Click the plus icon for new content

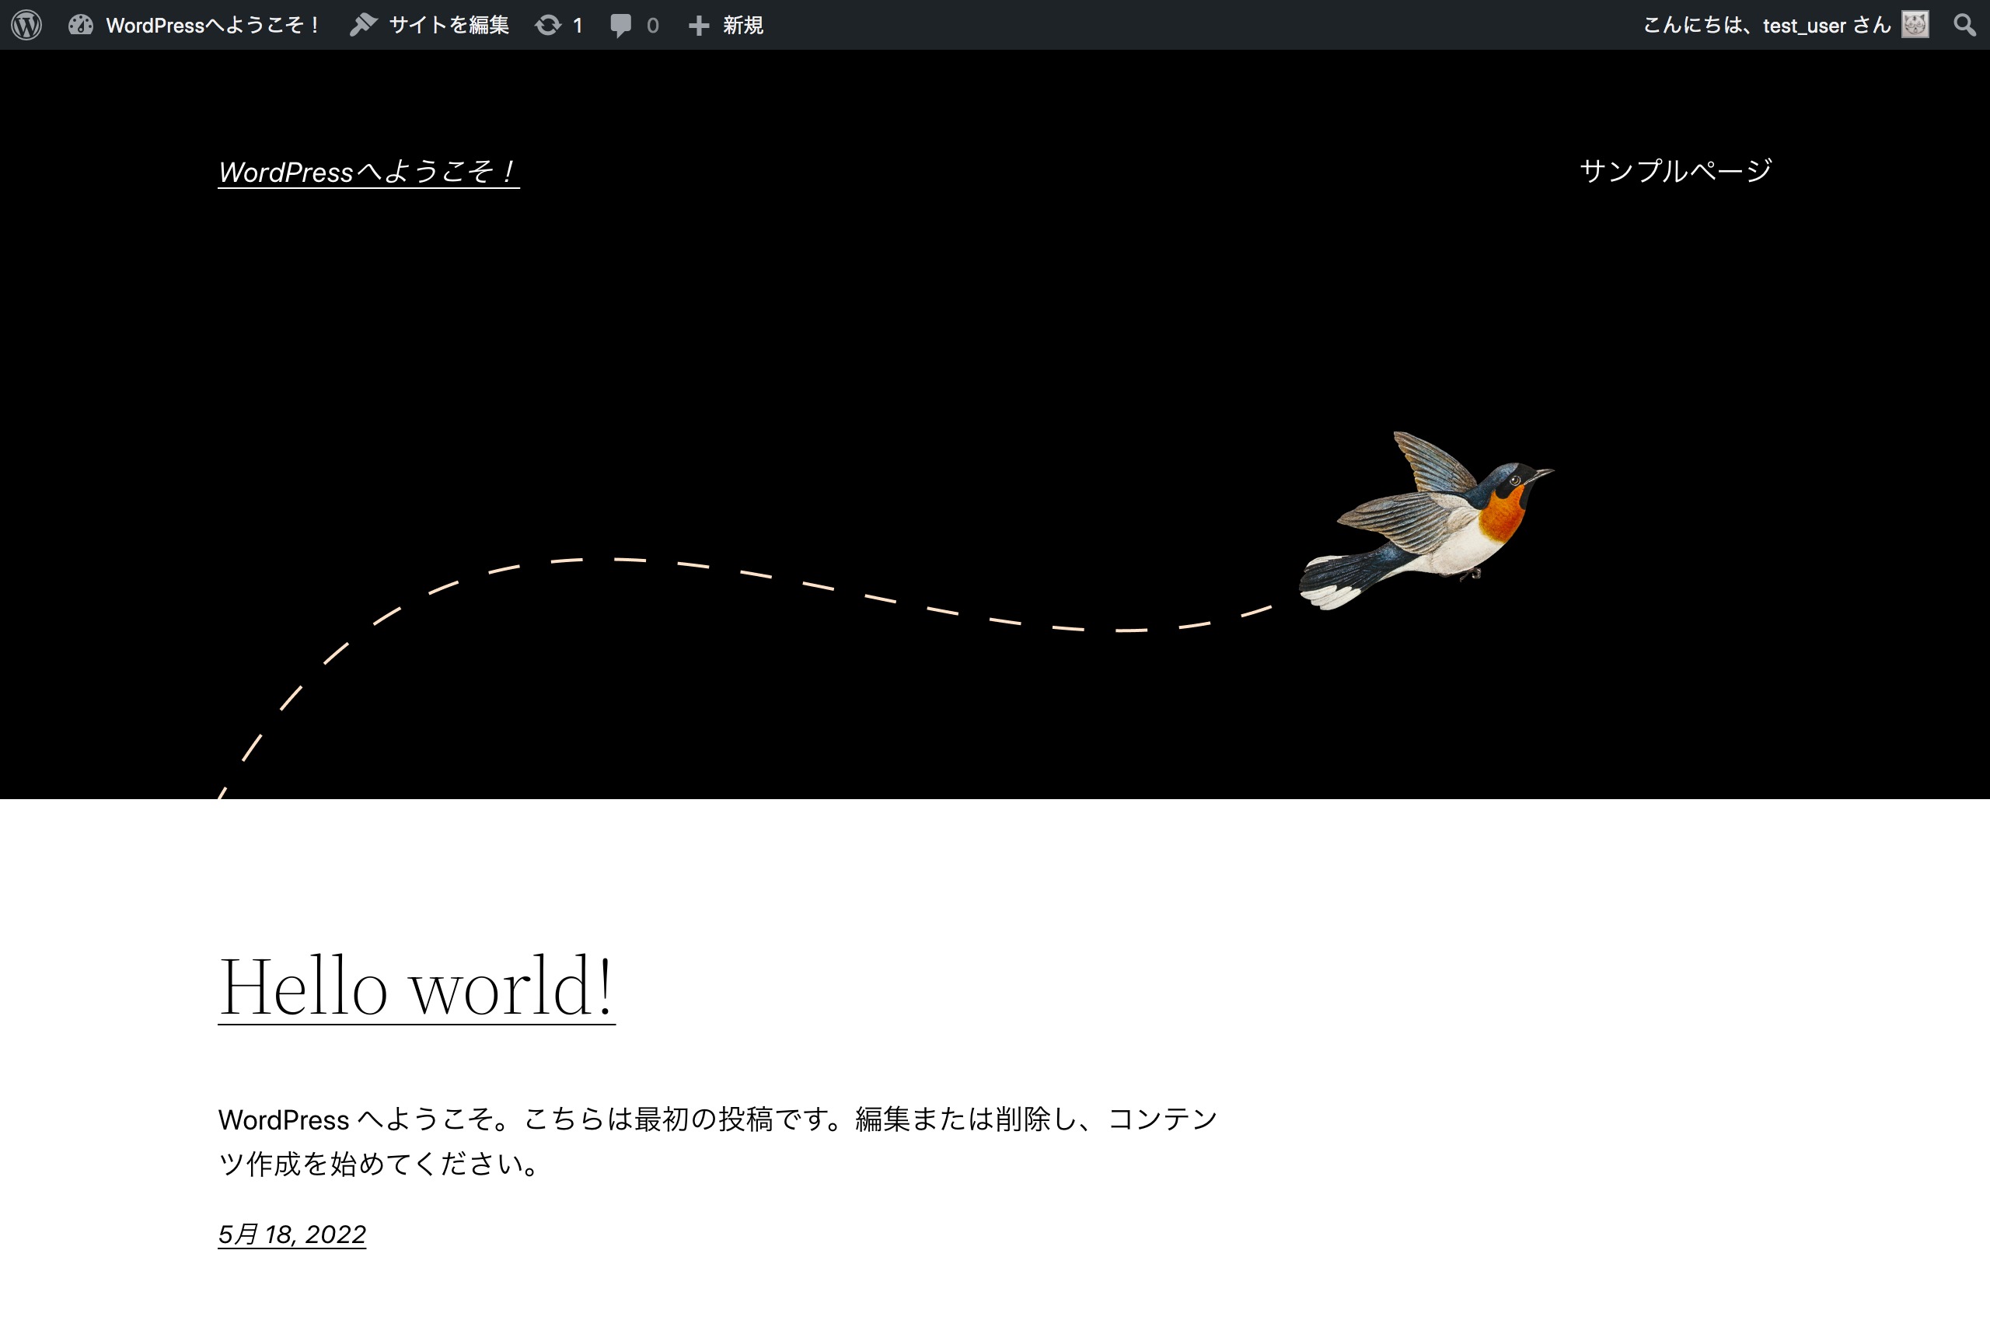(699, 25)
